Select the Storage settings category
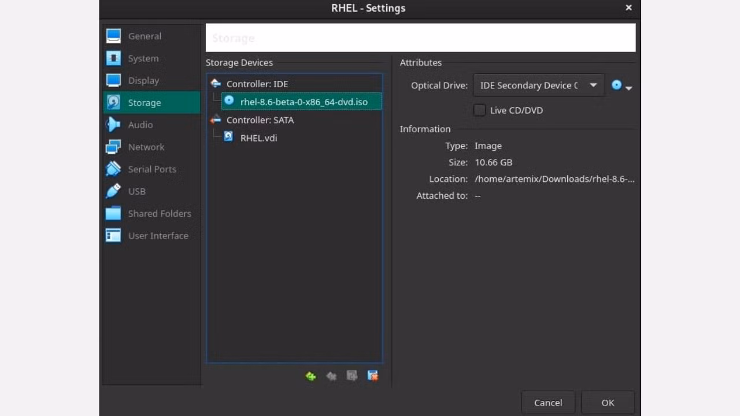 click(x=151, y=103)
